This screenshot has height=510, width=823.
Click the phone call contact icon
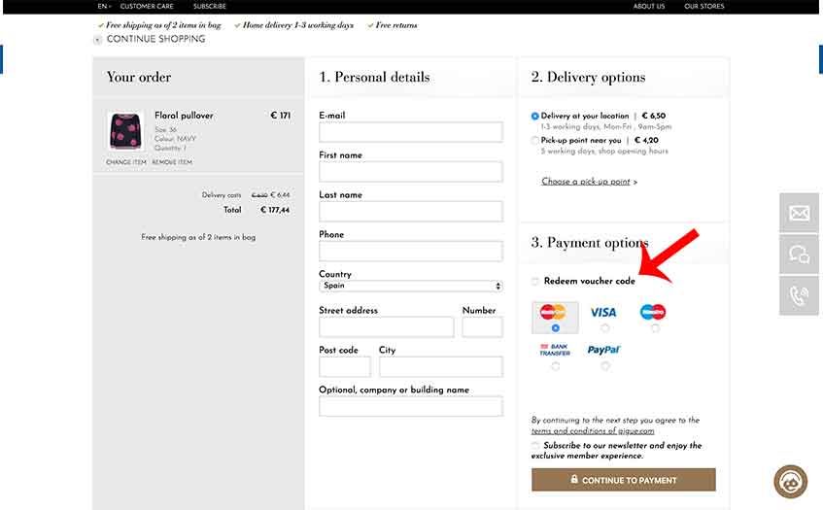800,295
